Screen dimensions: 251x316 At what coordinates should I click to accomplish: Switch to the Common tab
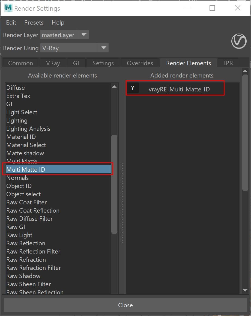20,63
